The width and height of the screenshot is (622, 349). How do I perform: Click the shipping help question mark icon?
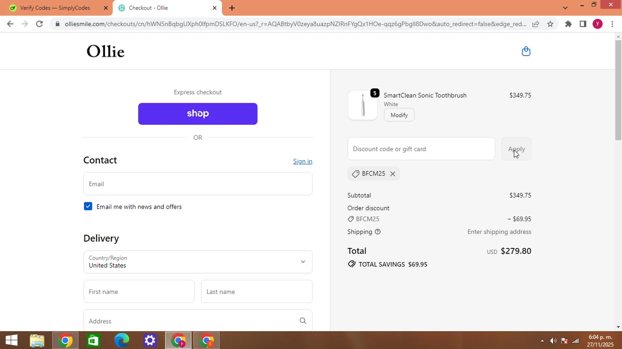pyautogui.click(x=378, y=232)
